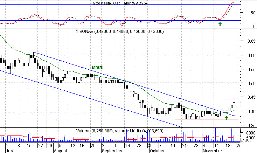
Task: Click the July month label
Action: [x=9, y=151]
